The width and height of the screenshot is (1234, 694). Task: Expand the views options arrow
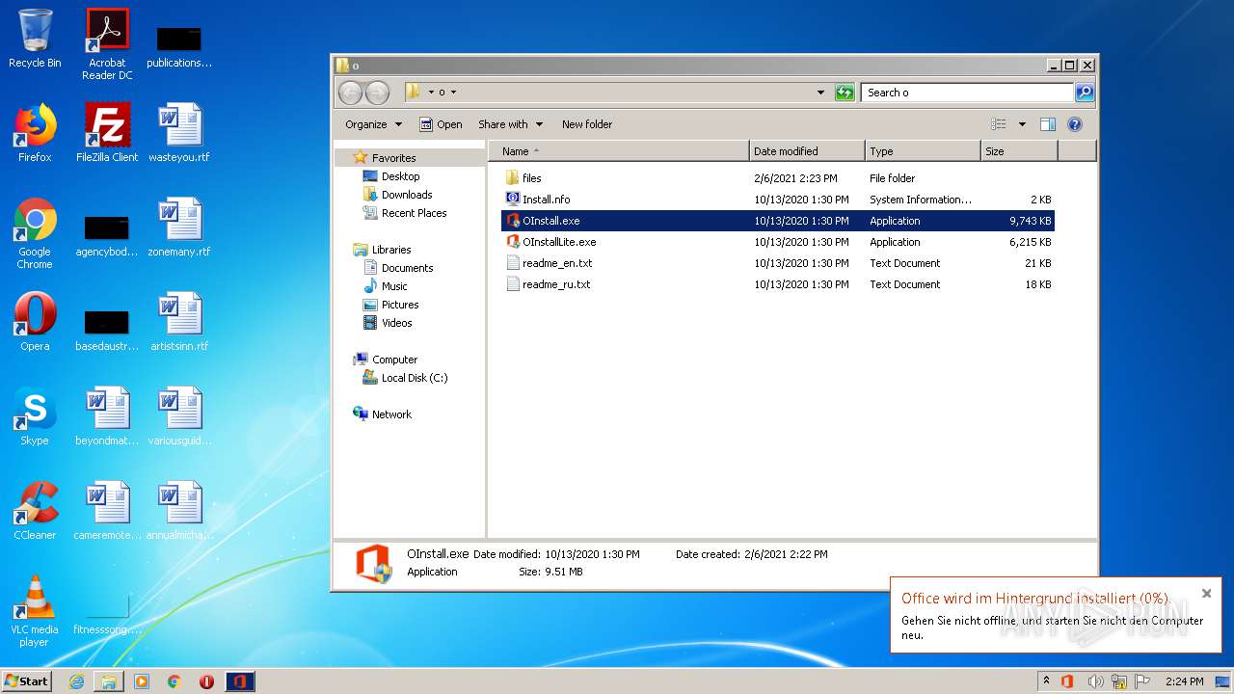[1022, 124]
